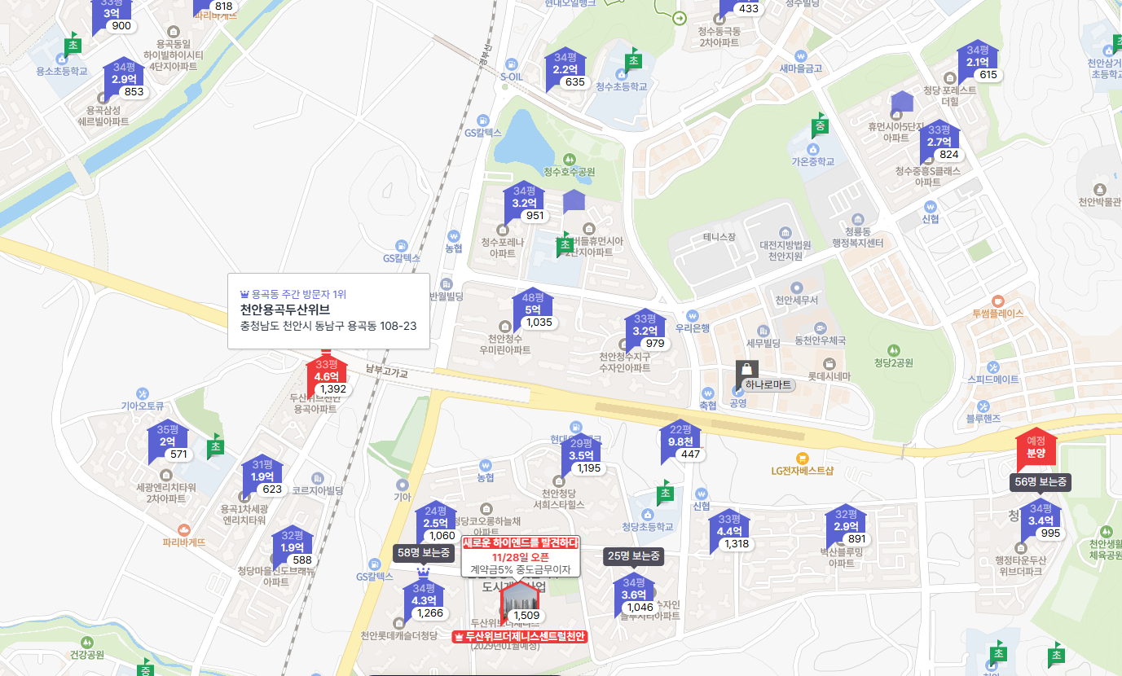Select the 청수초등학교 green 초 flag
The image size is (1122, 676).
click(632, 60)
